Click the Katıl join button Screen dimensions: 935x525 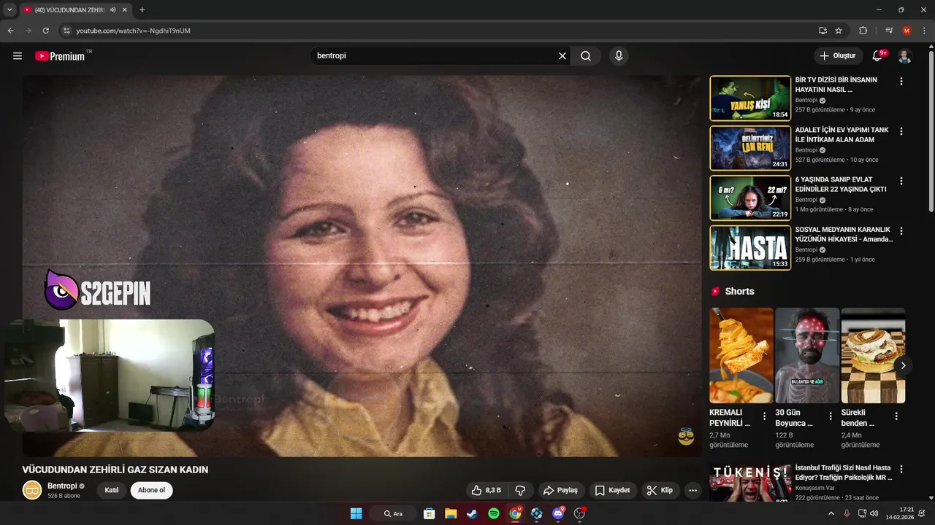tap(112, 490)
